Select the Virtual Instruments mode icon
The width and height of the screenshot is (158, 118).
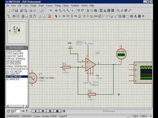point(112,16)
